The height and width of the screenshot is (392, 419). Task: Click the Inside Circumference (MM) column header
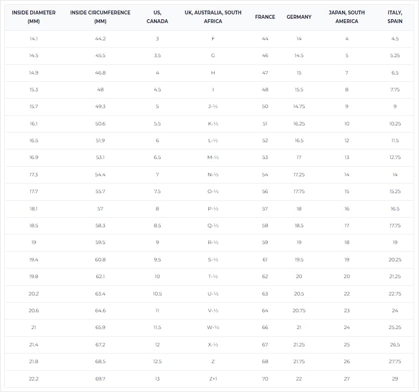(100, 17)
